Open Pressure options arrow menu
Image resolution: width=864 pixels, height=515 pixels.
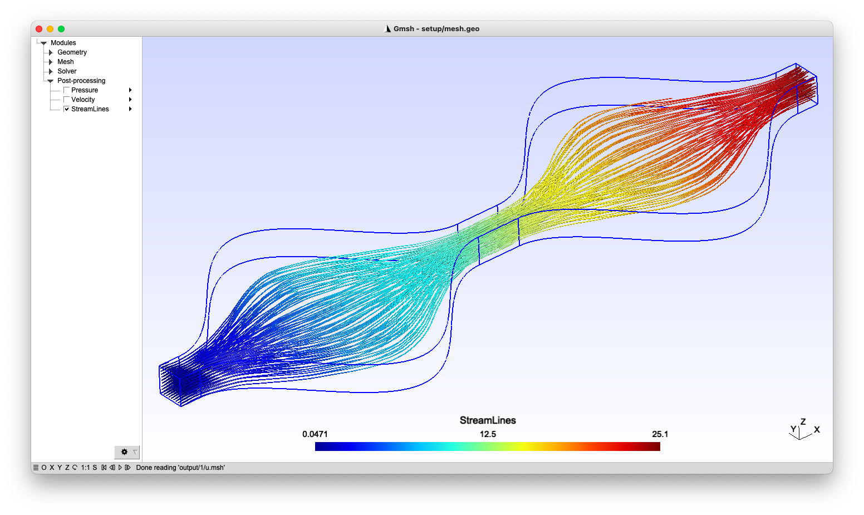click(130, 90)
